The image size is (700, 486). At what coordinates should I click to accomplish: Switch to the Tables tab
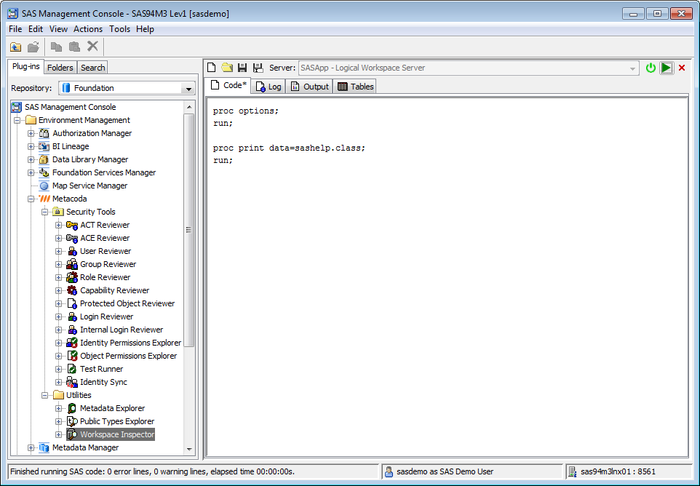point(355,87)
